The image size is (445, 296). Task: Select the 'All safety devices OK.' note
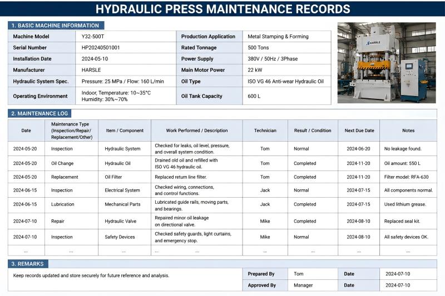[406, 237]
